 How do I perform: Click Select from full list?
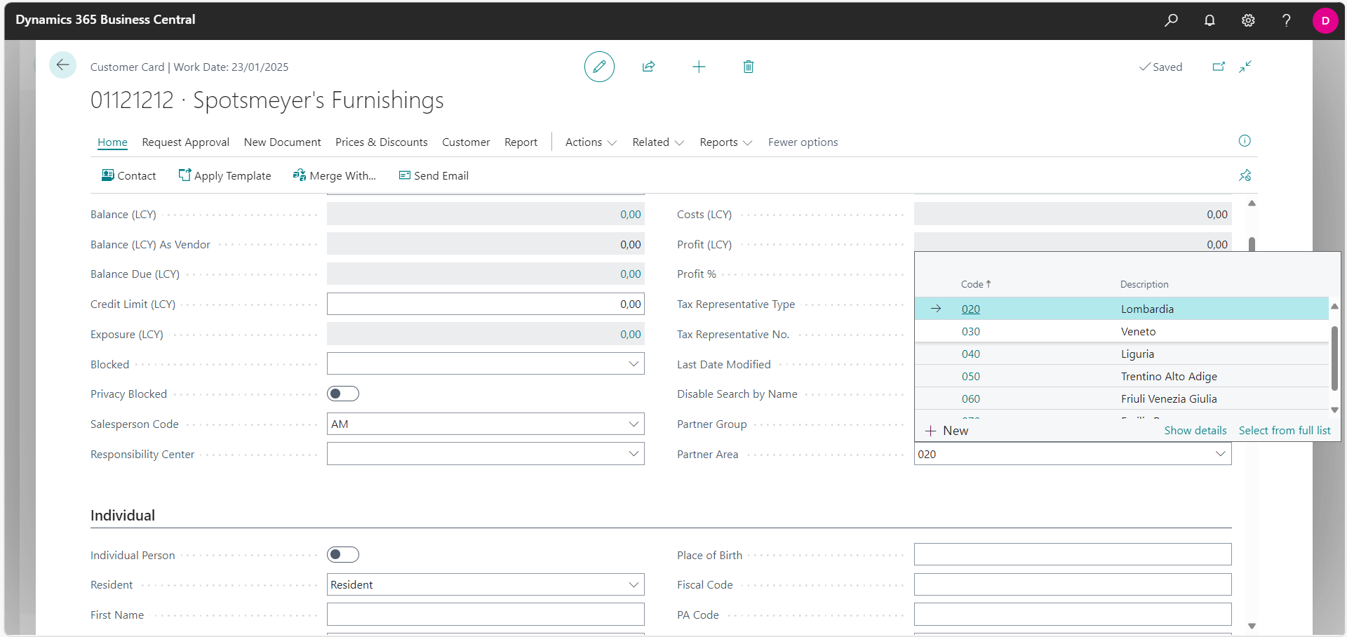(1284, 430)
